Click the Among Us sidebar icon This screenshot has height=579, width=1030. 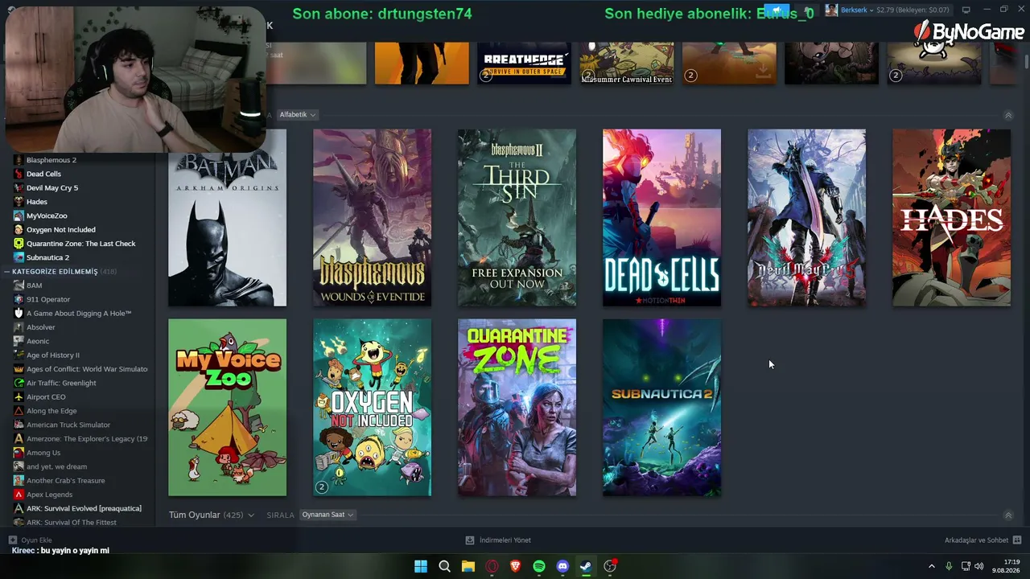point(19,453)
